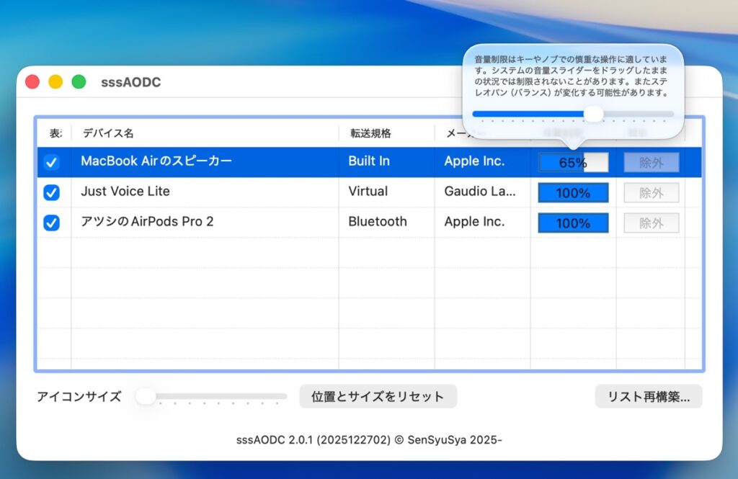The image size is (738, 479).
Task: Click the 位置とサイズをリセット button
Action: [x=378, y=396]
